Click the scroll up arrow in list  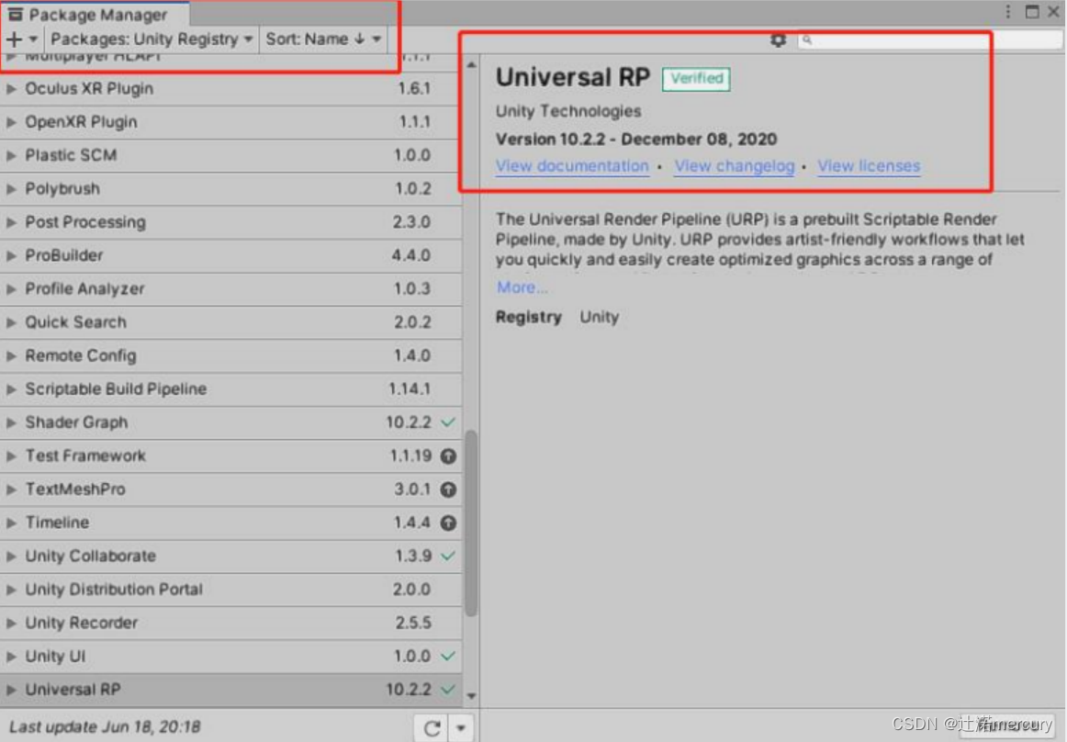(471, 64)
